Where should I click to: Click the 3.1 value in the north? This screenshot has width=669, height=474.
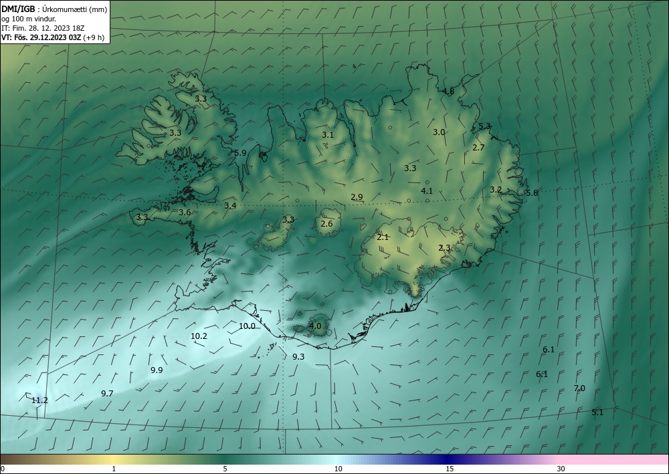pyautogui.click(x=328, y=134)
